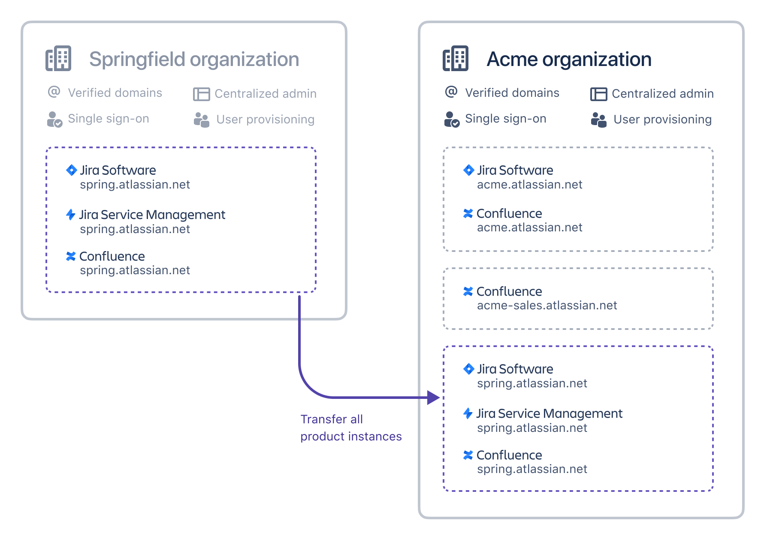Click acme.atlassian.net under Jira Software
The image size is (767, 539).
[x=530, y=185]
